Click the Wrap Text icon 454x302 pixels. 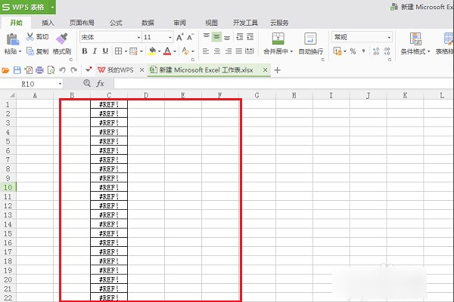tap(310, 39)
